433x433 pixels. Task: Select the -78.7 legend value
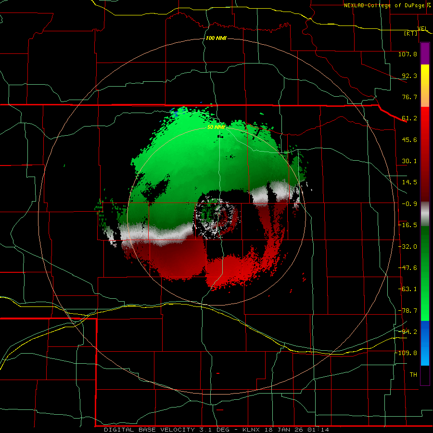(x=408, y=311)
